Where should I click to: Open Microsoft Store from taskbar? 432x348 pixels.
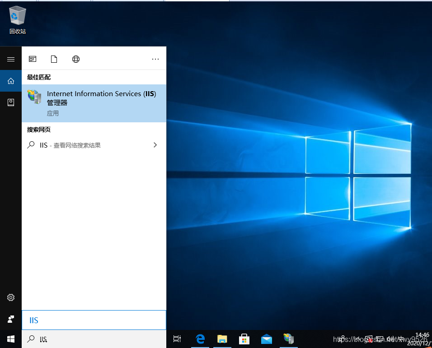(244, 339)
